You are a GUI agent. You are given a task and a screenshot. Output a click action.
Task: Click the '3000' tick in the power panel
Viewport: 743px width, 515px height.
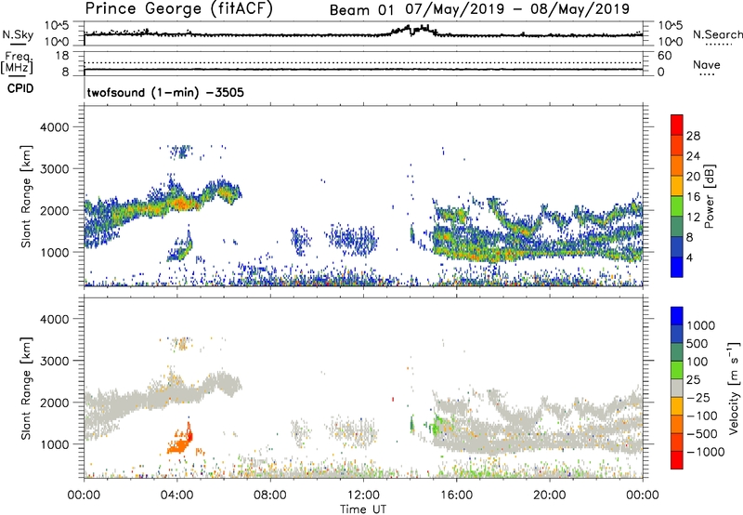point(54,169)
